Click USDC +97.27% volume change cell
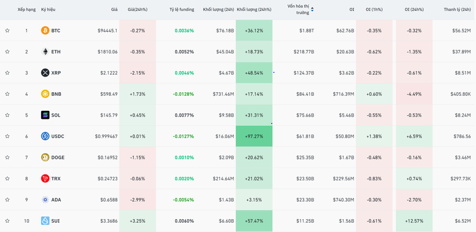This screenshot has height=232, width=476. point(254,136)
